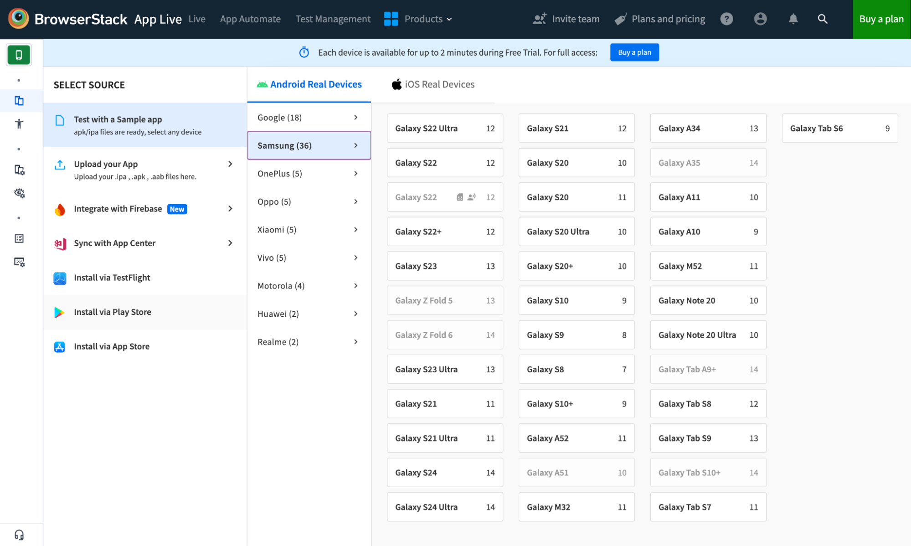Expand the Google (18) brand list
Image resolution: width=911 pixels, height=546 pixels.
tap(309, 118)
